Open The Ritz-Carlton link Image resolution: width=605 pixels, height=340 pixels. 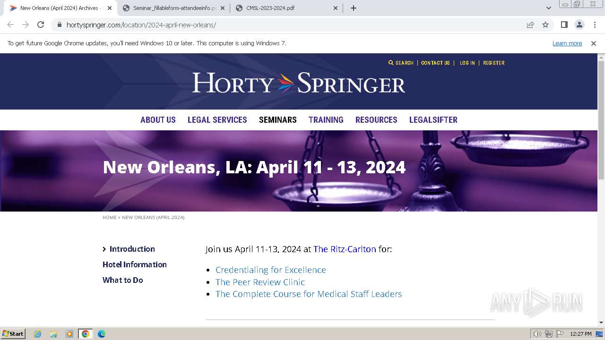tap(345, 249)
